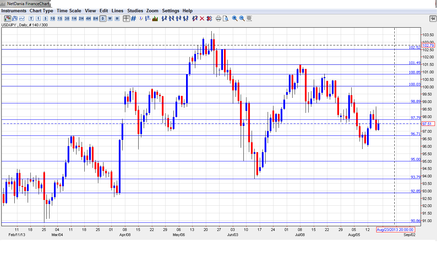
Task: Zoom in with the plus magnifier
Action: click(235, 18)
